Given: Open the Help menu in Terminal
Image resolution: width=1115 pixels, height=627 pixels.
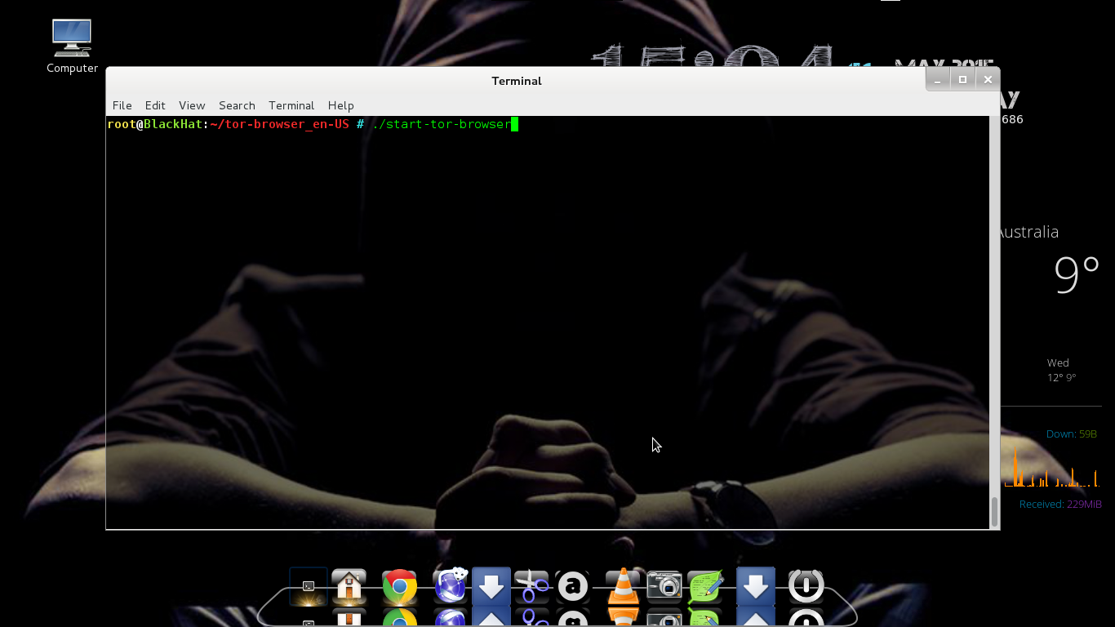Looking at the screenshot, I should click(340, 105).
